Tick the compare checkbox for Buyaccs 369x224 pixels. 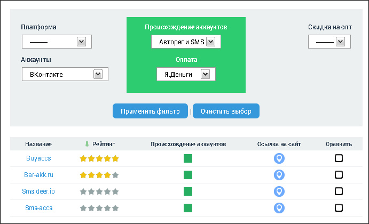[x=339, y=158]
